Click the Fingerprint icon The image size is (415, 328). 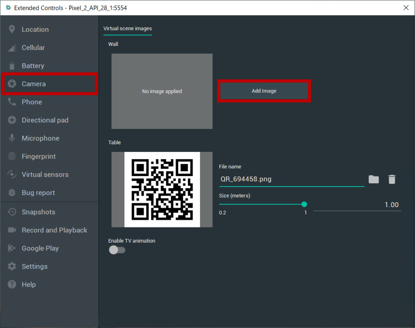point(12,156)
